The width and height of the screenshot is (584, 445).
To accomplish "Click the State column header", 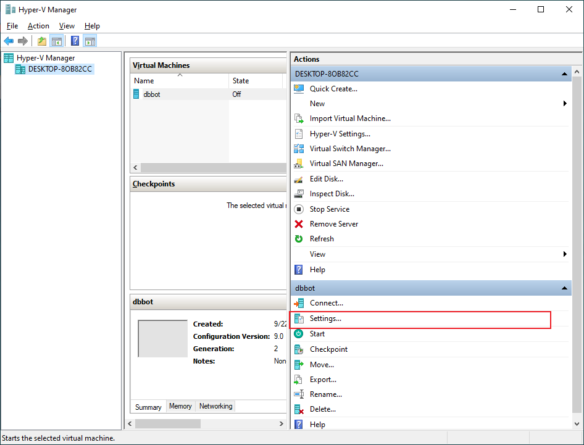I will [x=255, y=80].
